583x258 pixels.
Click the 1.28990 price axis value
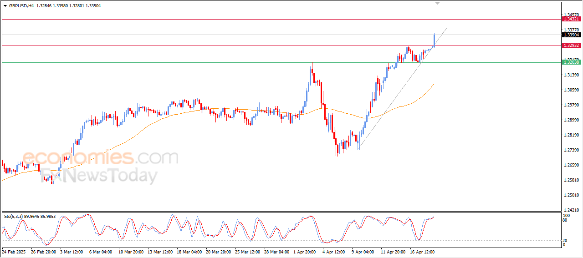[x=571, y=120]
